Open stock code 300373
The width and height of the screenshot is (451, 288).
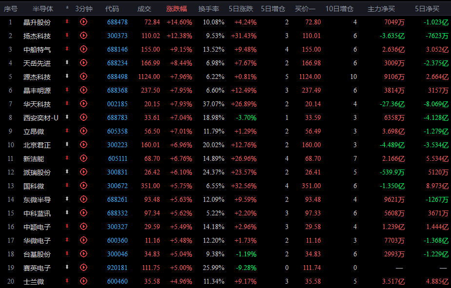(x=118, y=36)
